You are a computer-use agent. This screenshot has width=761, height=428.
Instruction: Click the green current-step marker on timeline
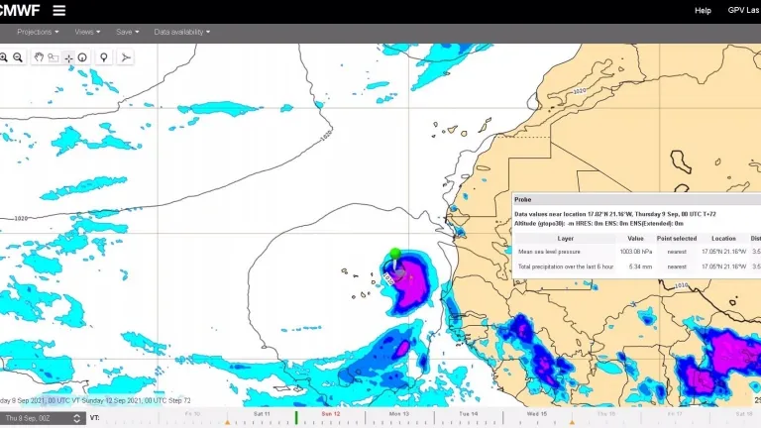pos(295,418)
